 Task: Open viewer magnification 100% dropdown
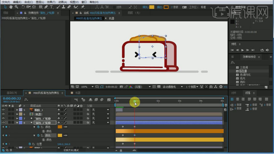87,87
